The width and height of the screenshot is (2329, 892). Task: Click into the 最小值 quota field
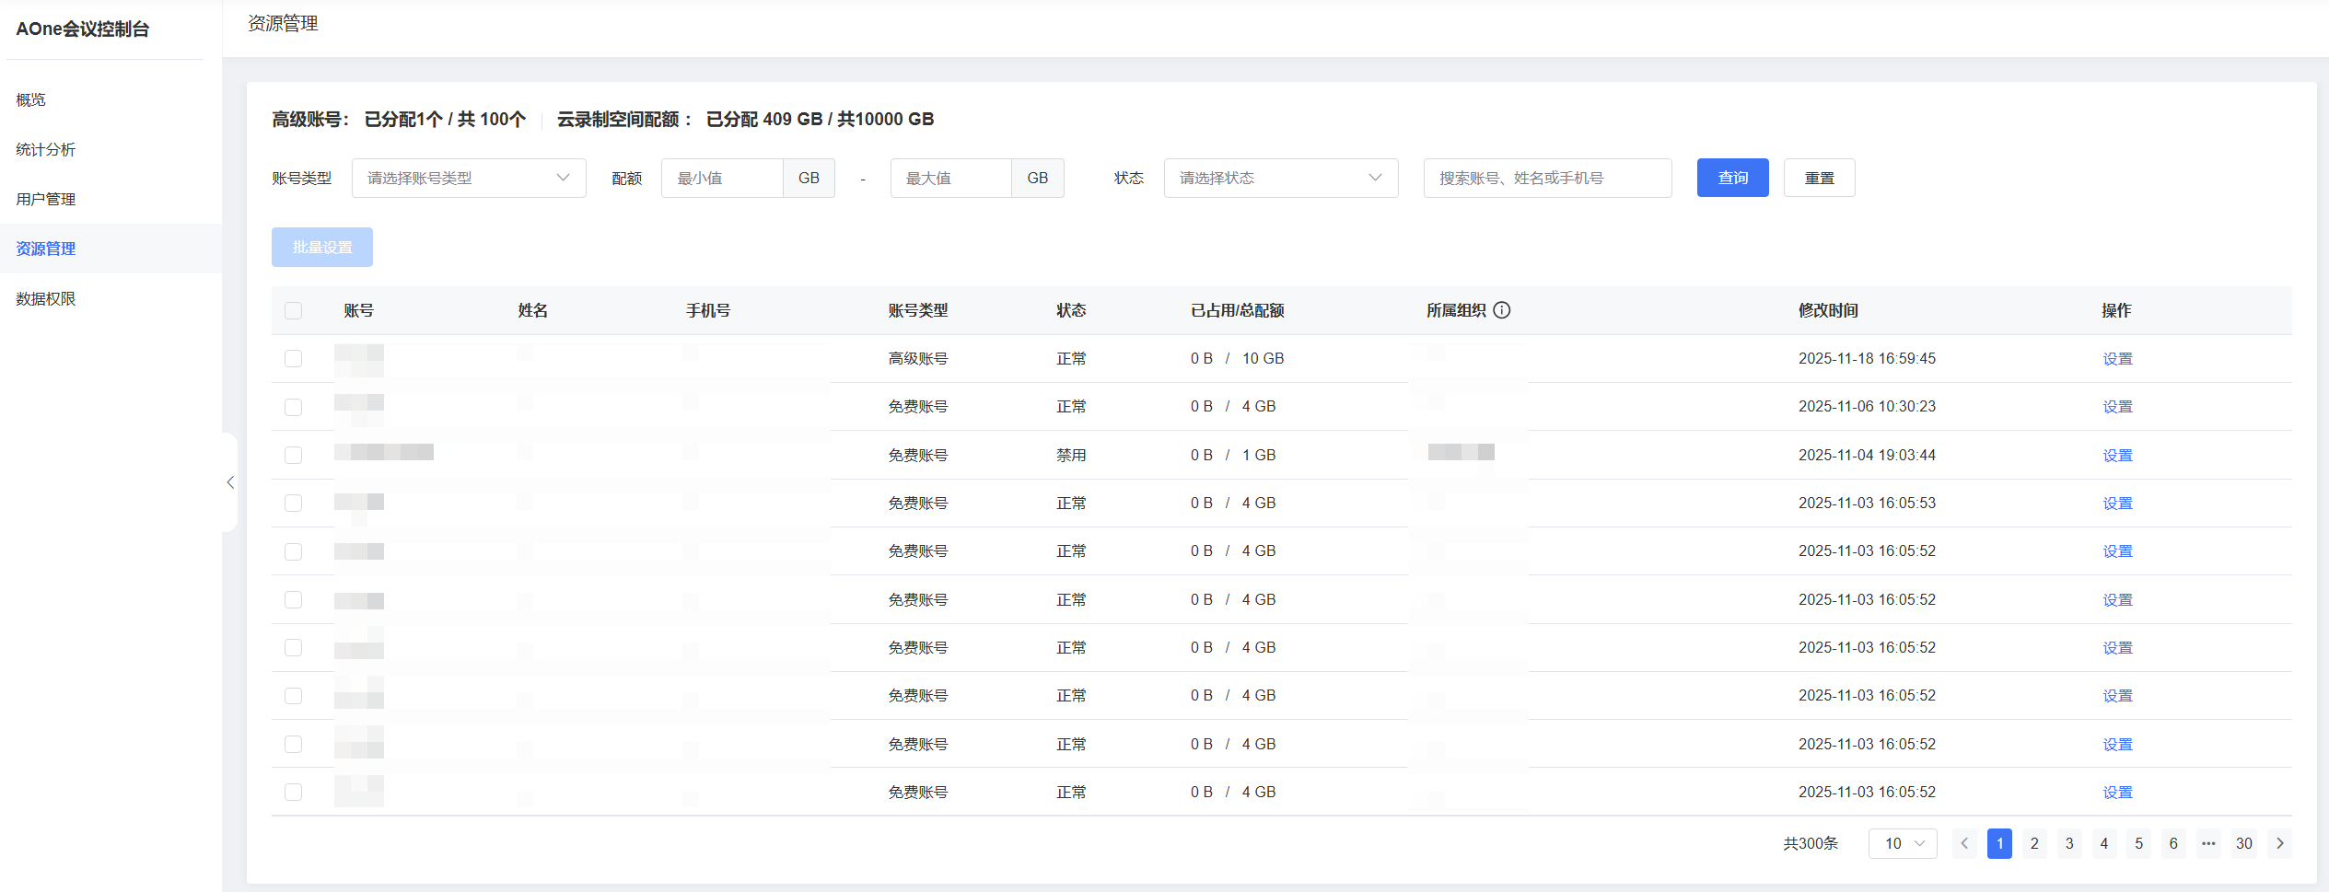(x=722, y=178)
